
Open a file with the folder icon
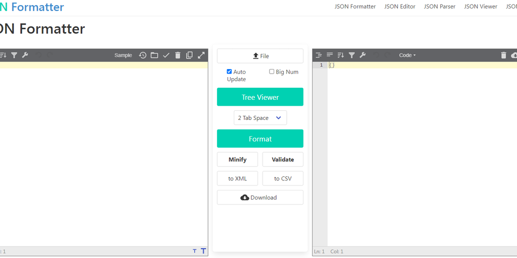tap(154, 55)
